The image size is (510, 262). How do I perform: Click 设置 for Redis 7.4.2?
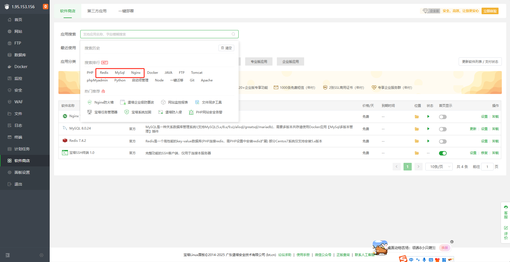pyautogui.click(x=484, y=141)
